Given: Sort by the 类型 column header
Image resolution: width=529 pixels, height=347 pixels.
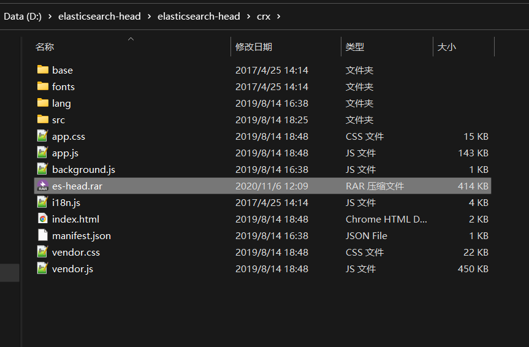Looking at the screenshot, I should click(x=355, y=47).
